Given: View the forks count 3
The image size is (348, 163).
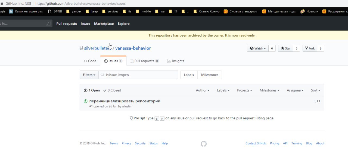Looking at the screenshot, I should click(321, 48).
